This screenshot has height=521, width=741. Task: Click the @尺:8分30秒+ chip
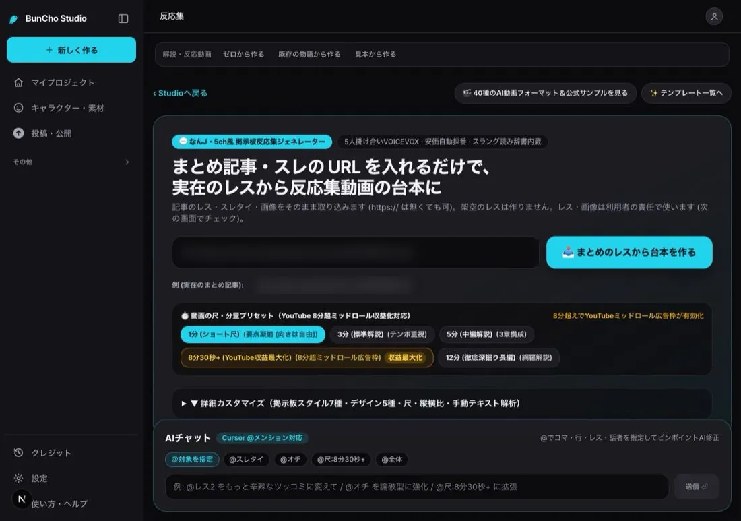(x=341, y=460)
